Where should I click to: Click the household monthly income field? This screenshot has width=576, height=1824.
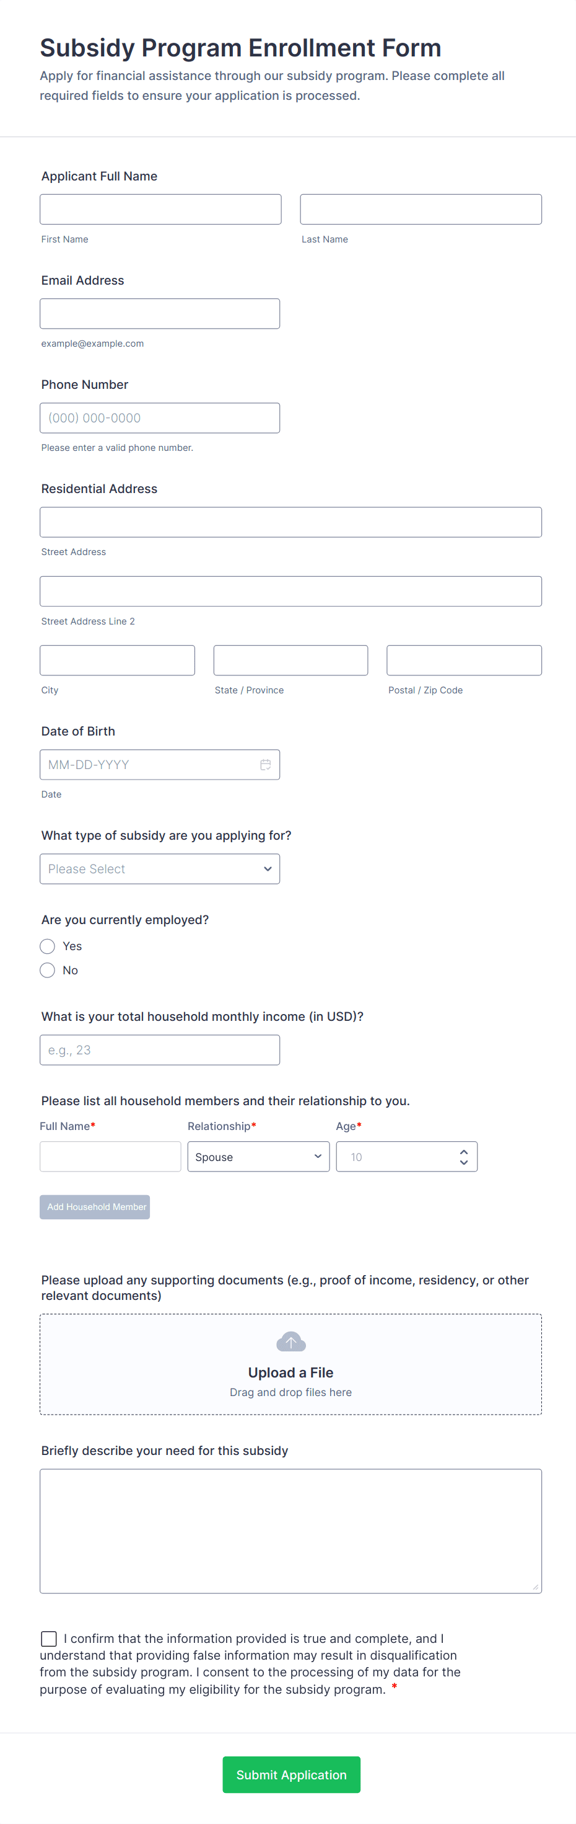point(160,1050)
